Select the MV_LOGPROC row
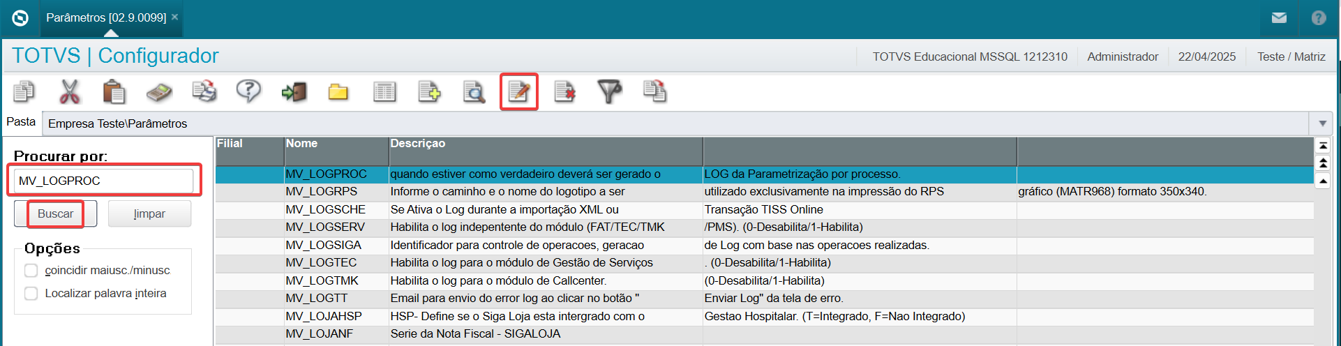Viewport: 1341px width, 346px height. pyautogui.click(x=764, y=174)
